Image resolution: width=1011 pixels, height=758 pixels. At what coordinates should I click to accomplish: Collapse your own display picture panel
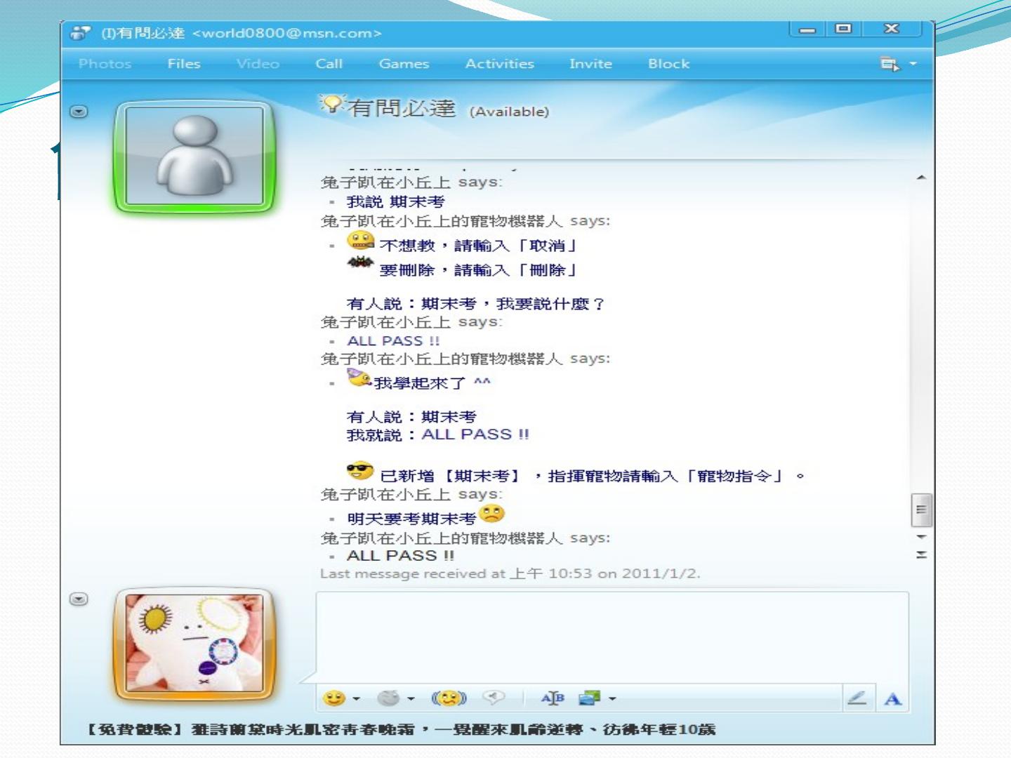(x=79, y=599)
